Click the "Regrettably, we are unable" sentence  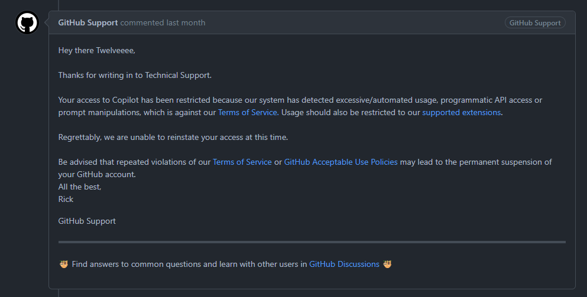[x=173, y=137]
